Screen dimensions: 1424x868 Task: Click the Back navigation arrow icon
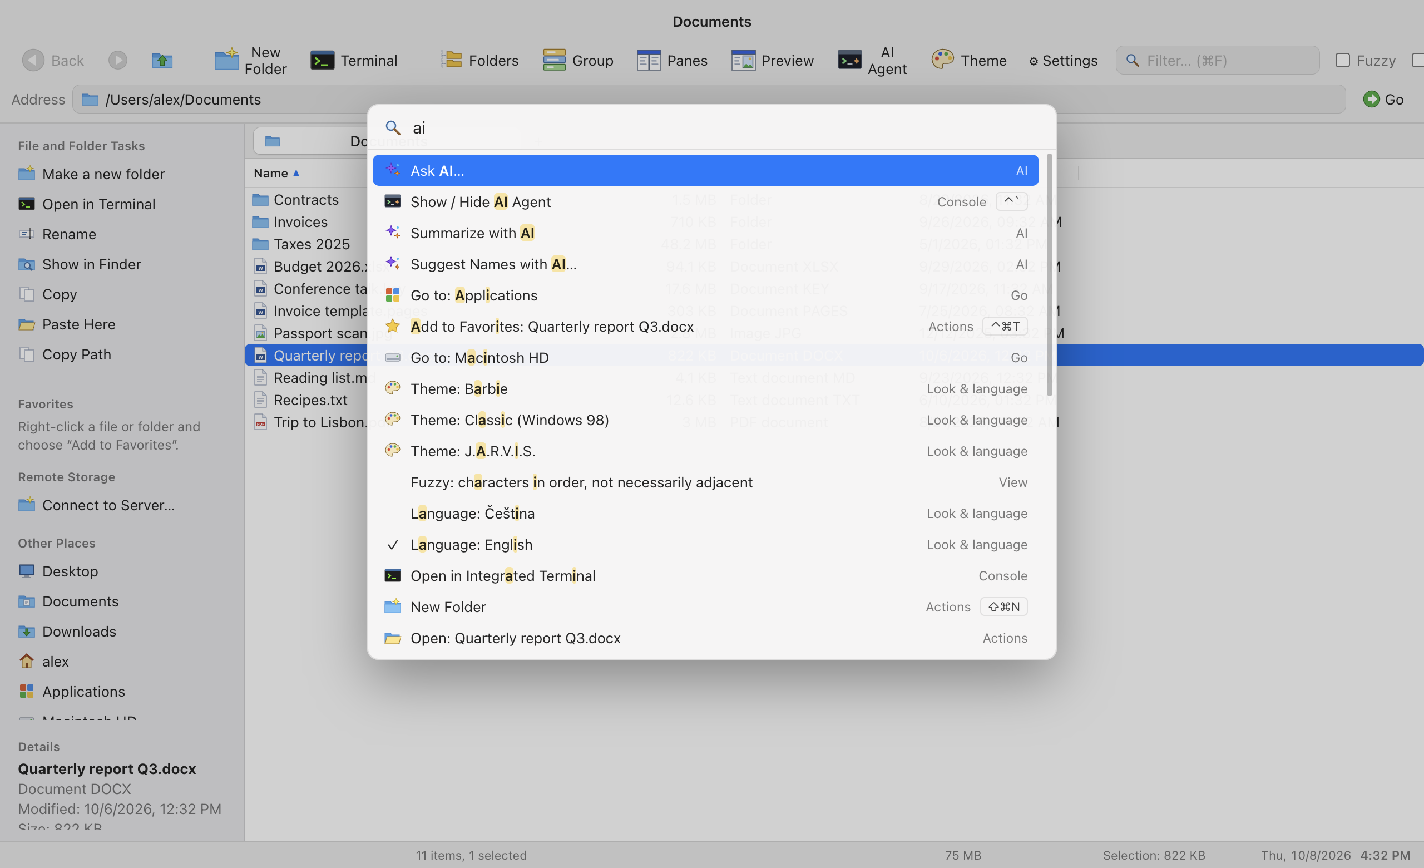pos(33,60)
